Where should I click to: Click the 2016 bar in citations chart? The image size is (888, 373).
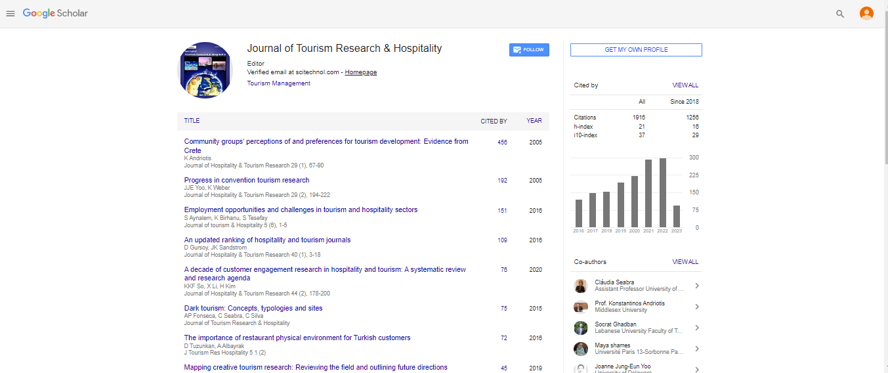coord(578,213)
